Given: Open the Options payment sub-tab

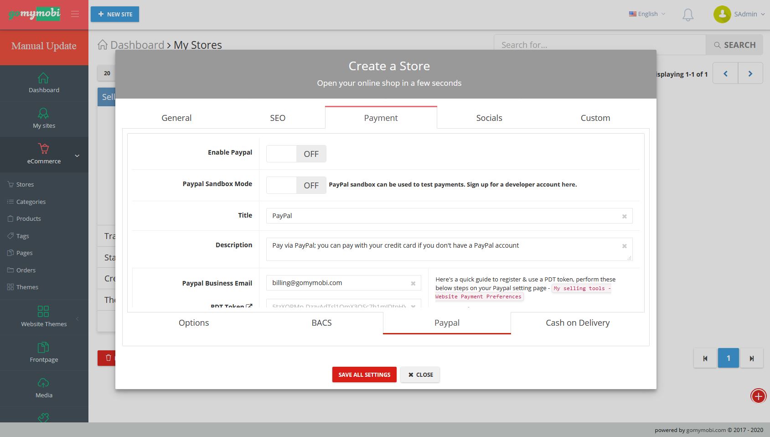Looking at the screenshot, I should pos(194,323).
